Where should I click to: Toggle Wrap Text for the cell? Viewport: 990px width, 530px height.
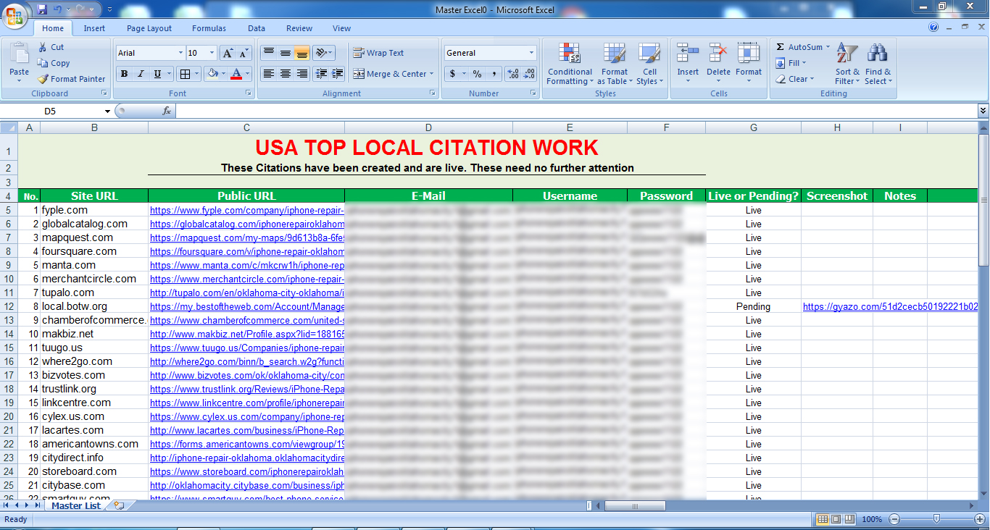click(378, 53)
